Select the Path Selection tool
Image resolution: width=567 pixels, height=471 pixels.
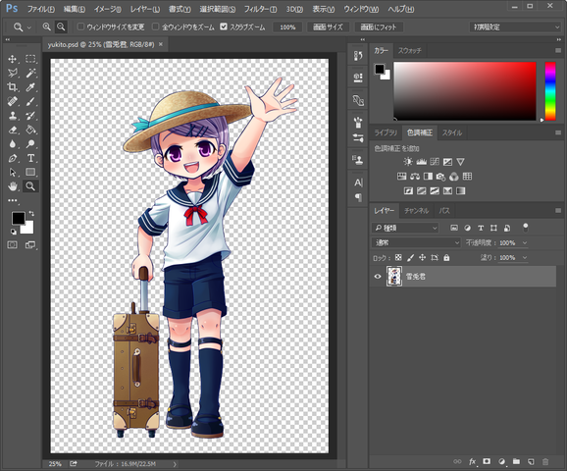pyautogui.click(x=13, y=172)
